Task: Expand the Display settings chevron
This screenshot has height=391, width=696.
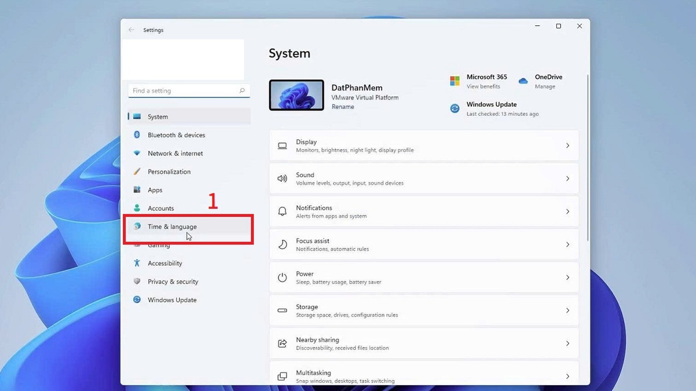Action: 567,146
